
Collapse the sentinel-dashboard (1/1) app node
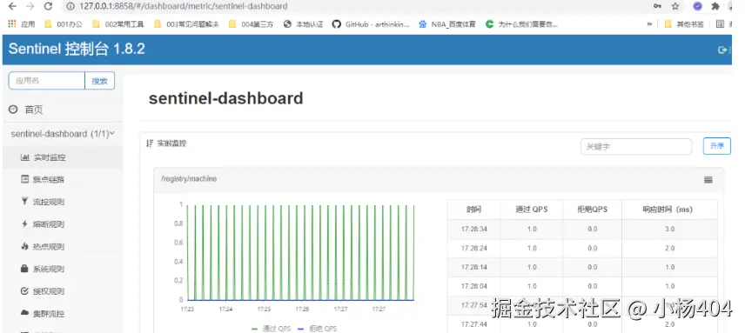(63, 134)
